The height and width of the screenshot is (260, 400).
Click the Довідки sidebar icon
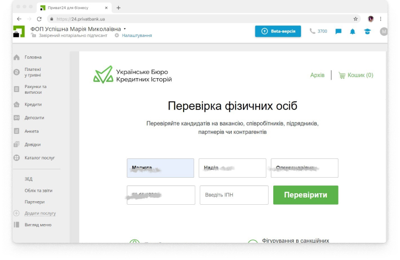(x=17, y=144)
